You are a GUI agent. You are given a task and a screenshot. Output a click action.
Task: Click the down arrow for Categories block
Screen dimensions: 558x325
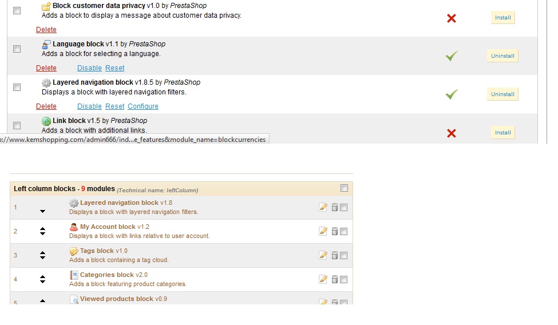42,282
